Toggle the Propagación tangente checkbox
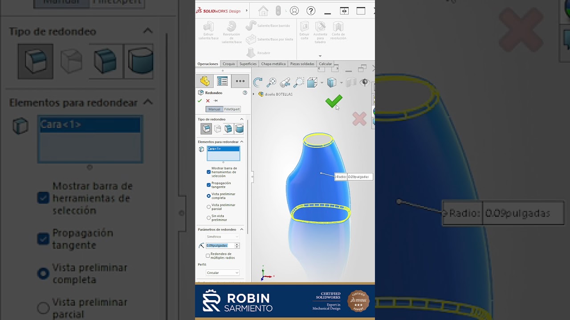The image size is (570, 320). coord(208,185)
